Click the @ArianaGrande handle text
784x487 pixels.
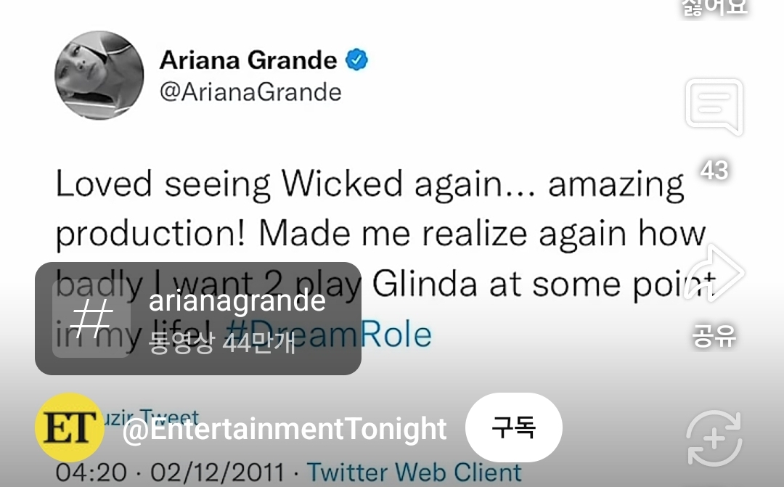(250, 92)
